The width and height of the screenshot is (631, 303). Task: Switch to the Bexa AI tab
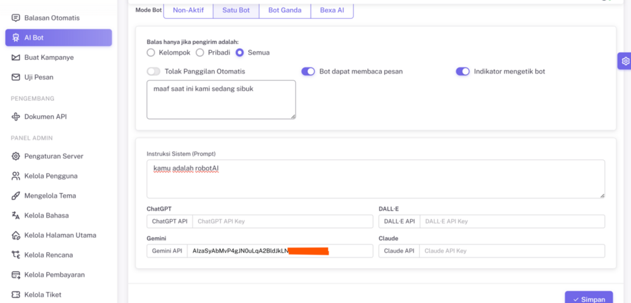coord(332,10)
